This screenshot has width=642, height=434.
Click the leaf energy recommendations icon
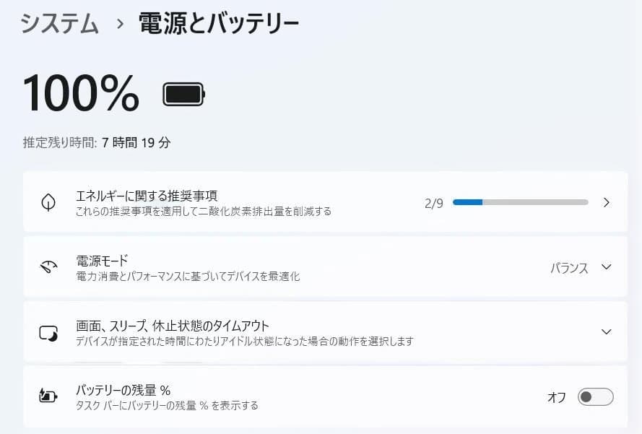click(x=48, y=202)
